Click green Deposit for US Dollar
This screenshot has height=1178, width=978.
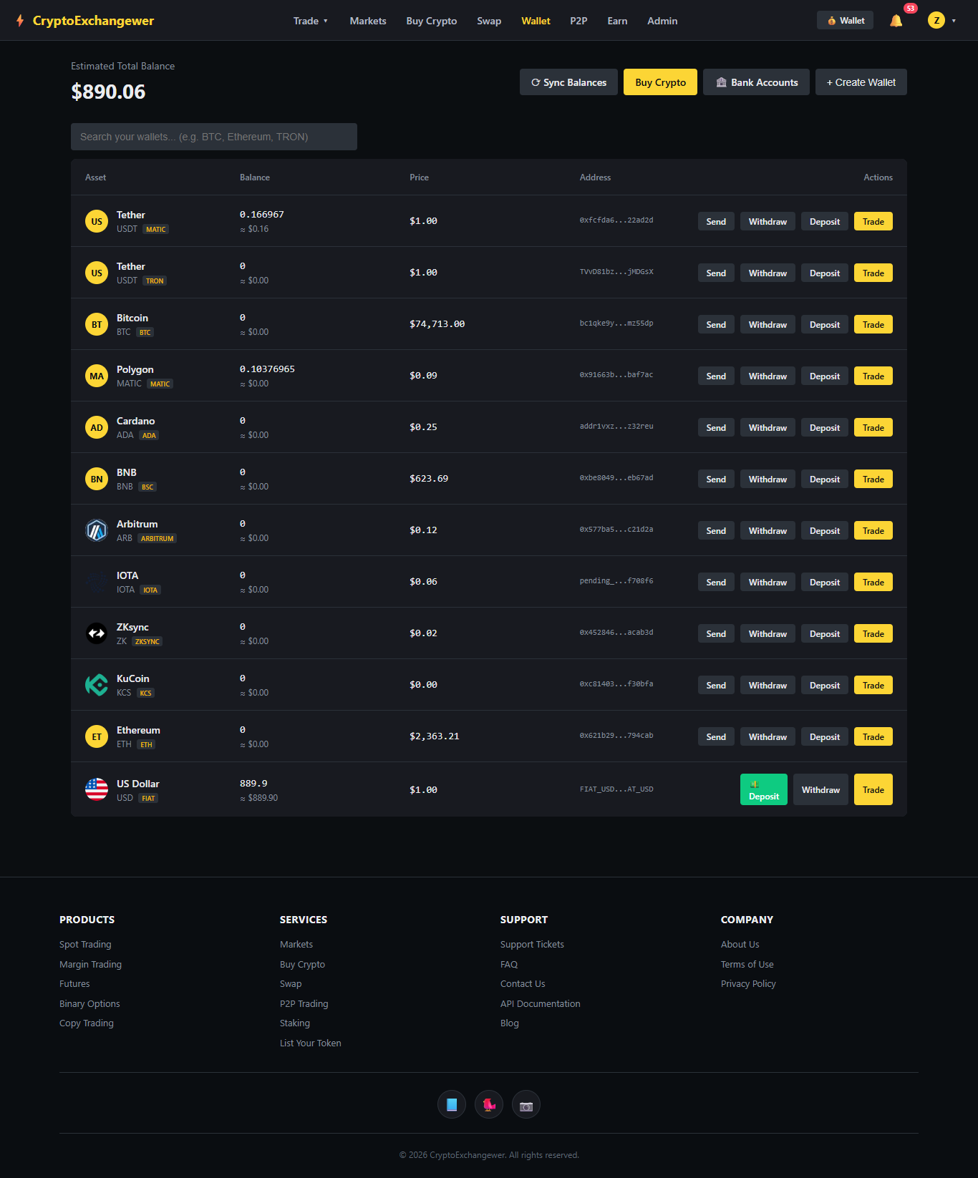click(764, 789)
